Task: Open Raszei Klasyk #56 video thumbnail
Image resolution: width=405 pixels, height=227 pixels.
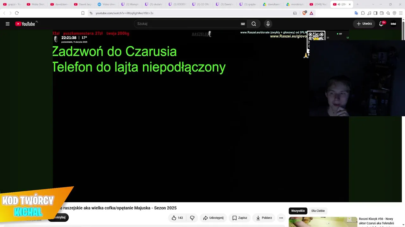Action: (323, 222)
